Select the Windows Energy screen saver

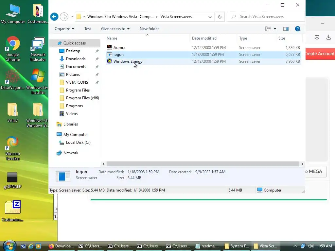tap(203, 61)
